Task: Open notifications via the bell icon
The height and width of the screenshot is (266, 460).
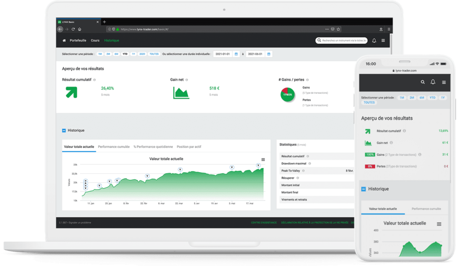Action: tap(374, 40)
